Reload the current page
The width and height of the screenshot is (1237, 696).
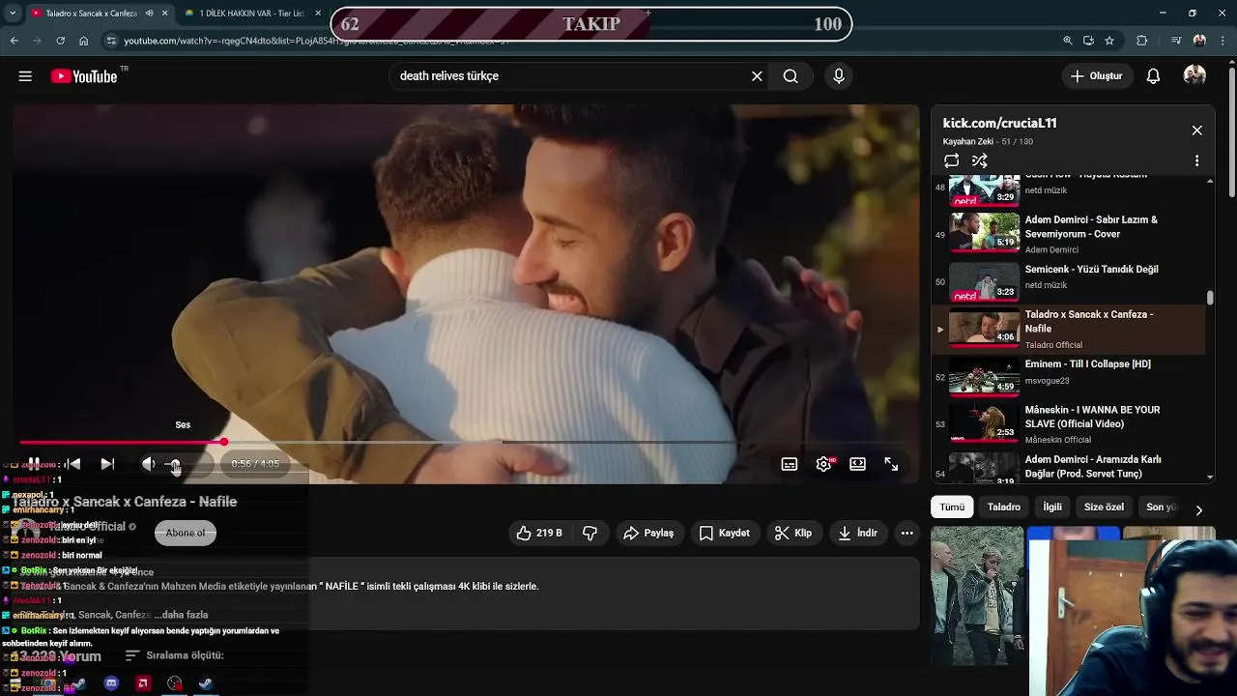pyautogui.click(x=60, y=41)
